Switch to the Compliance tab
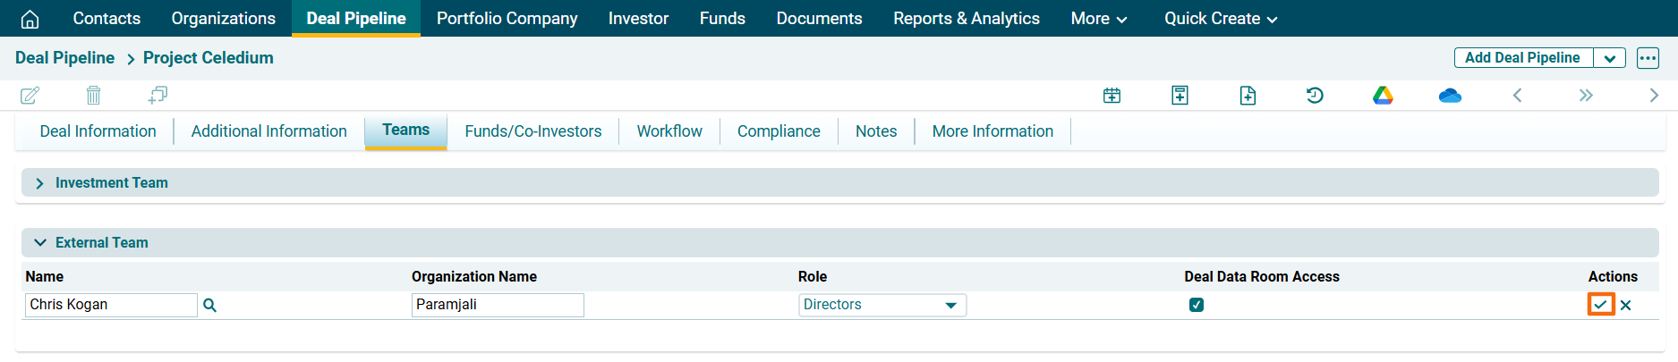The image size is (1678, 362). click(x=778, y=131)
